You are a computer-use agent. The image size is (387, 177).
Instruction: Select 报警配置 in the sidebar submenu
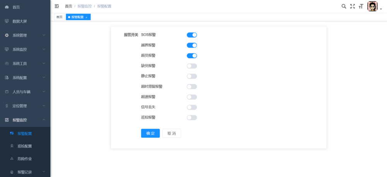25,133
